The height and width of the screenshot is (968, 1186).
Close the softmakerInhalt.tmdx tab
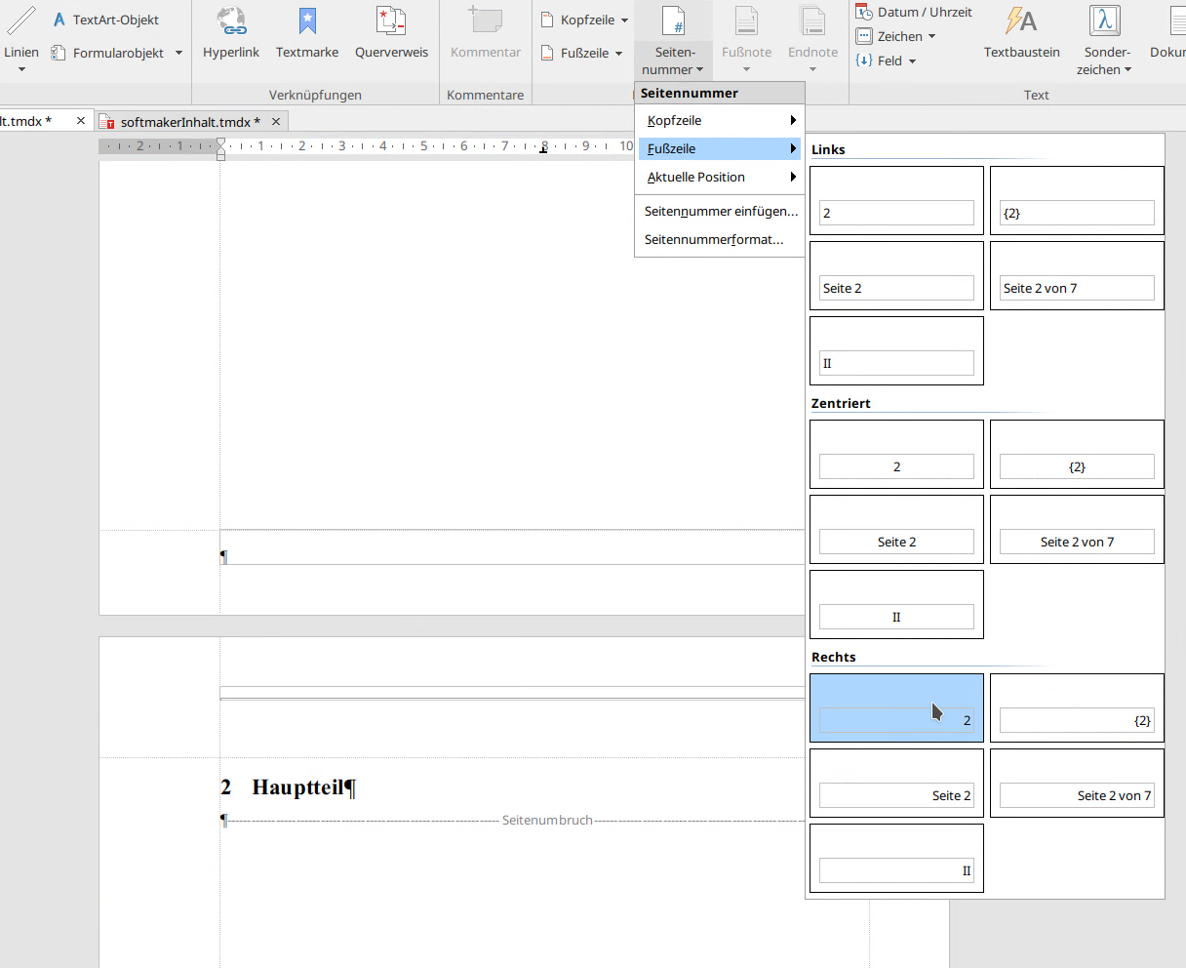276,121
